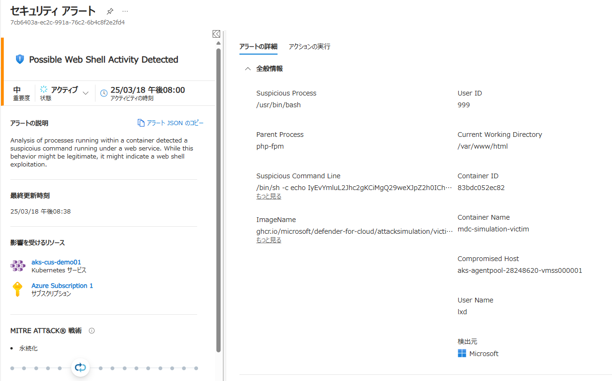Open the aks-cus-demo01 resource link
The width and height of the screenshot is (612, 381).
click(x=56, y=262)
